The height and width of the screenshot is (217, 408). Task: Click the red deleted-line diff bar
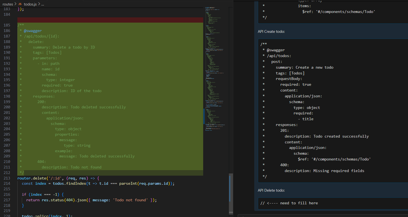point(110,20)
